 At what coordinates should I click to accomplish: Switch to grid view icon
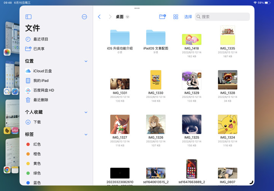[x=175, y=17]
